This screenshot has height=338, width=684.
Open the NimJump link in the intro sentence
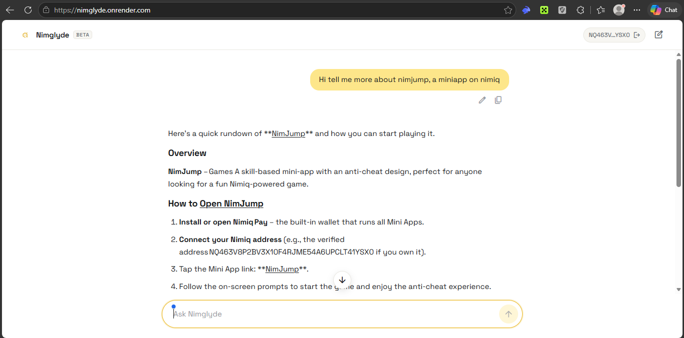coord(288,133)
